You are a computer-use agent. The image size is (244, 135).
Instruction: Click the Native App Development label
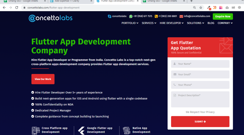pos(141,130)
